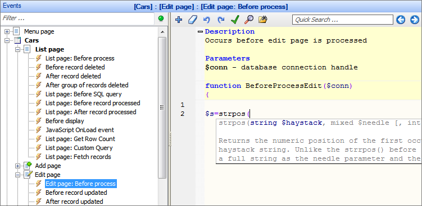Click the Undo arrow icon

[206, 20]
